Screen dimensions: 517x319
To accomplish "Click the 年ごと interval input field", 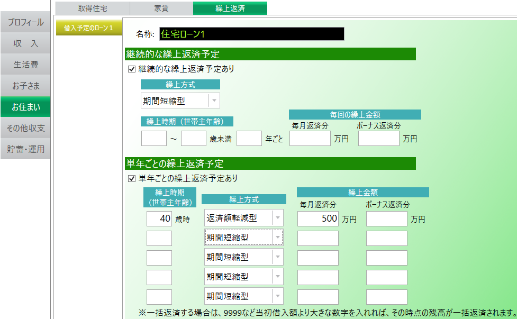I will 249,139.
